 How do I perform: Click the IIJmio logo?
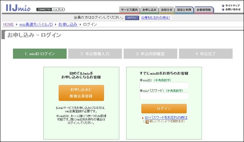18,8
